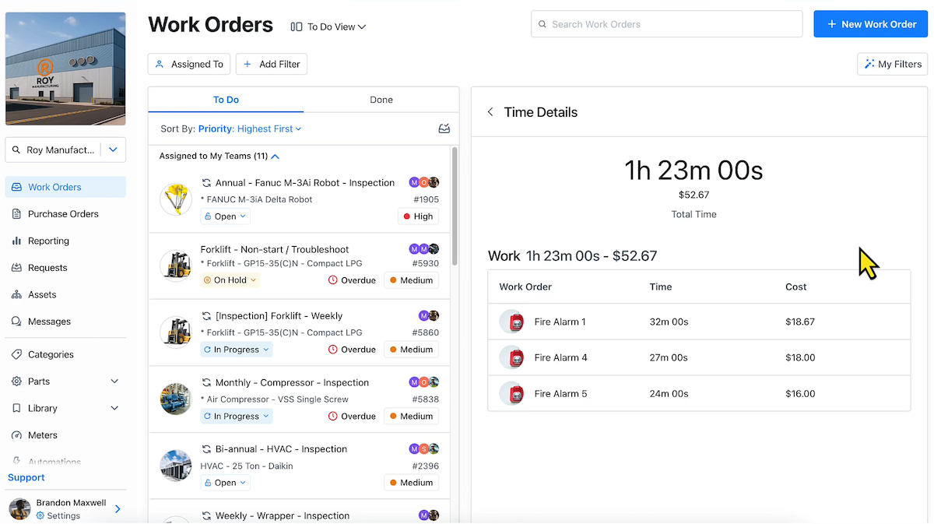Screen dimensions: 934x524
Task: Open status dropdown on Bi-annual HVAC order
Action: [x=225, y=483]
